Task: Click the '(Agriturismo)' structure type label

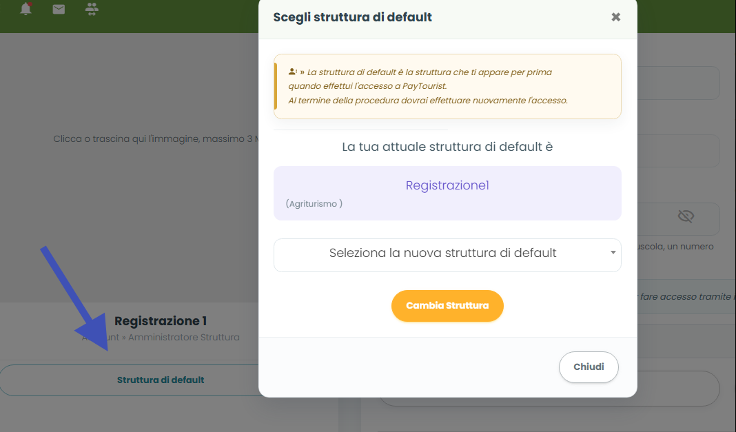Action: click(x=314, y=203)
